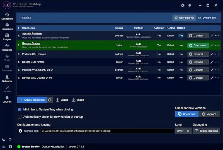Edit the Podman WSL Ubuntu-24.04 connection
The width and height of the screenshot is (223, 150).
[x=212, y=70]
